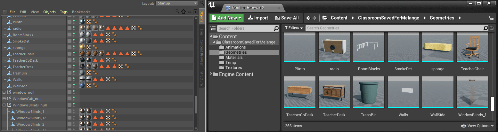The width and height of the screenshot is (498, 132).
Task: Click the lock icon in Content Browser path bar
Action: click(492, 18)
